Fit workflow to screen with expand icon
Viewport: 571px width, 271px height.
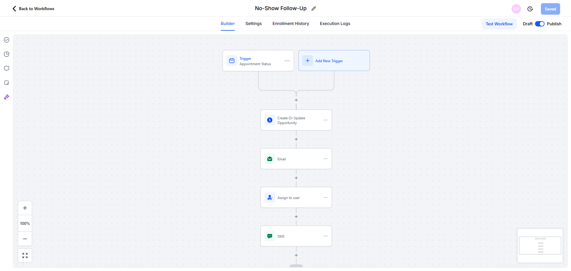click(x=25, y=256)
